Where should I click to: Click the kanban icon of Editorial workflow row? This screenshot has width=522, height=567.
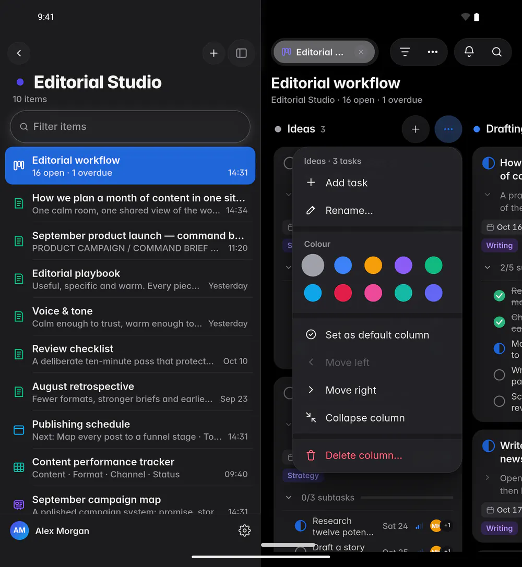19,166
